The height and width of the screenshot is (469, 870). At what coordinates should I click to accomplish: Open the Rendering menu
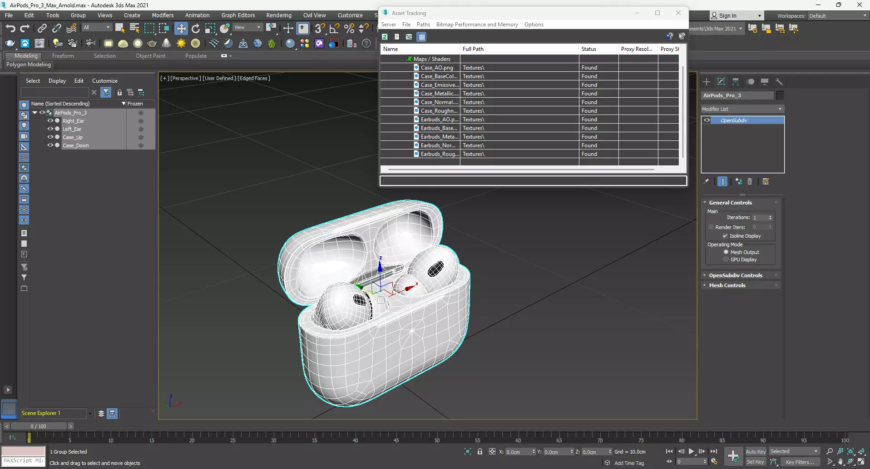coord(279,15)
